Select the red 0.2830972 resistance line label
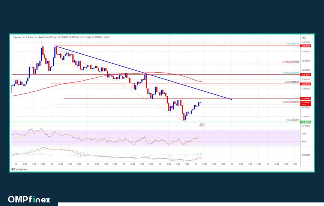Viewport: 324px width, 206px height. [x=305, y=46]
